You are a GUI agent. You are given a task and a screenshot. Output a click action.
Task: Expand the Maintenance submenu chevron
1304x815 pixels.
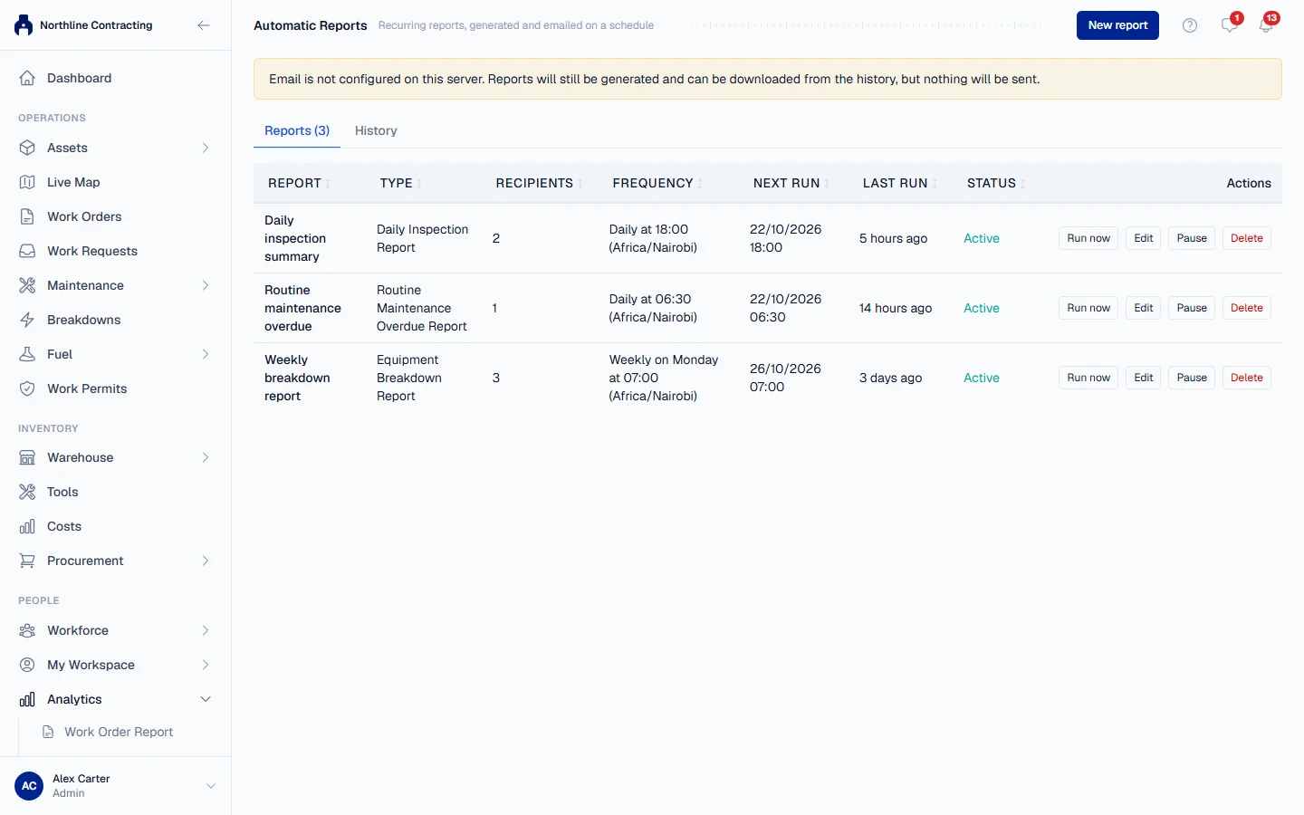206,285
